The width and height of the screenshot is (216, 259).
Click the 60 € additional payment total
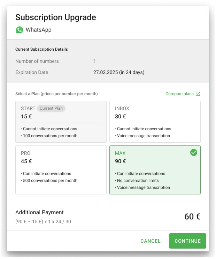(x=192, y=217)
